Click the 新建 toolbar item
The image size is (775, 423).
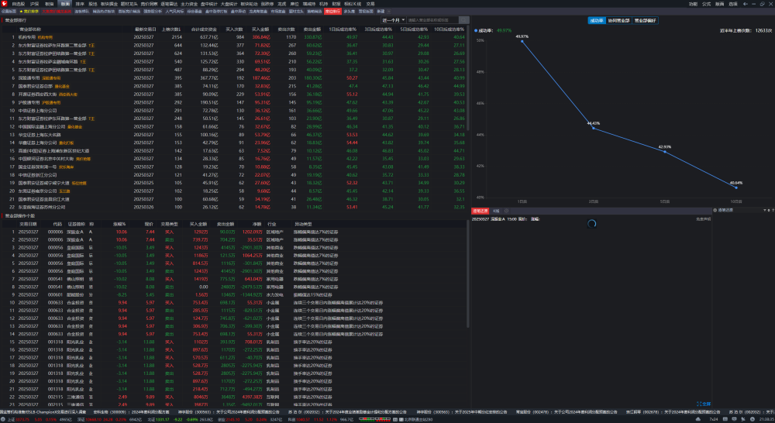[x=381, y=11]
